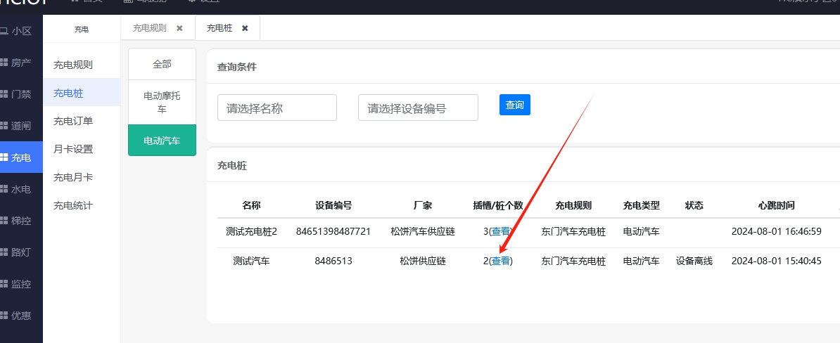
Task: Open 查看 link for 测试汽车 row
Action: pyautogui.click(x=501, y=261)
